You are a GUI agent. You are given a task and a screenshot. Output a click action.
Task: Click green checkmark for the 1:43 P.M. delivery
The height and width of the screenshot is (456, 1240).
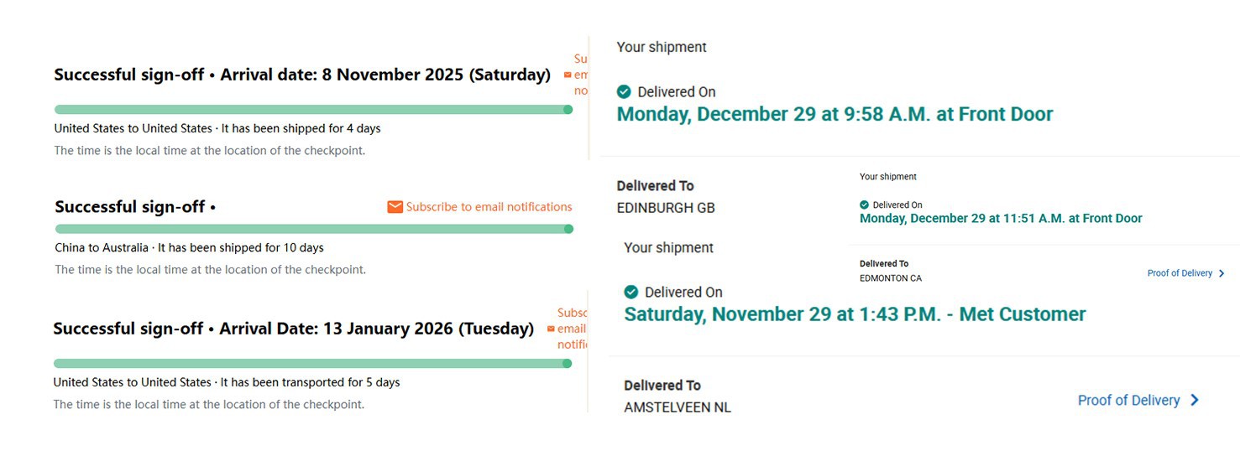point(631,292)
